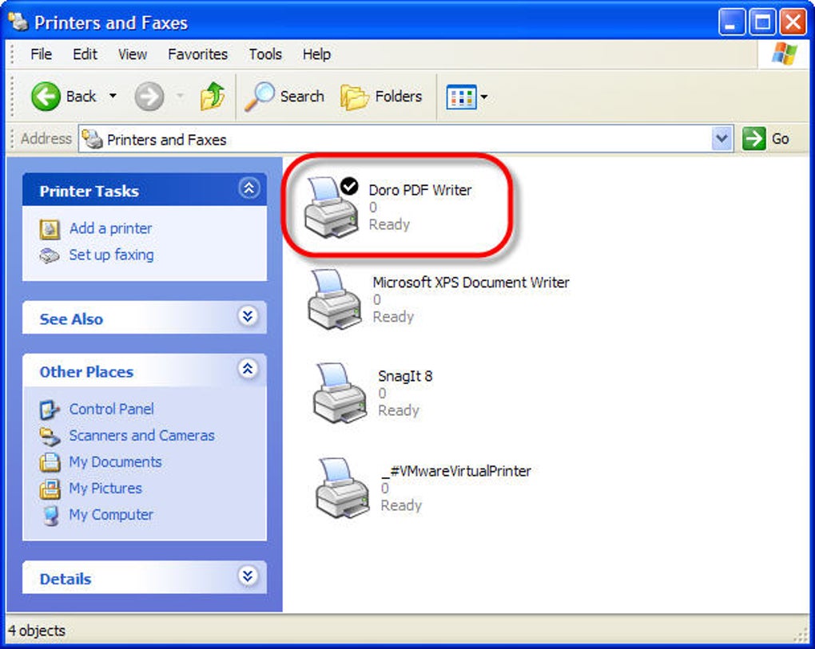
Task: Open the Tools menu
Action: (265, 54)
